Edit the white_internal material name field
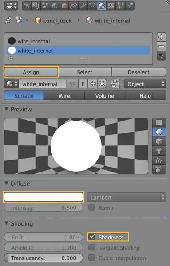Image resolution: width=170 pixels, height=266 pixels. point(43,84)
